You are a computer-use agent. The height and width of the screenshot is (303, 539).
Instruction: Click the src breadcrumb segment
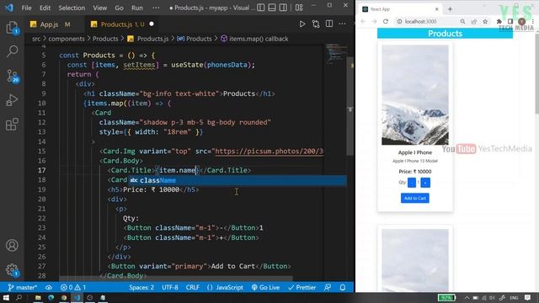pyautogui.click(x=36, y=39)
